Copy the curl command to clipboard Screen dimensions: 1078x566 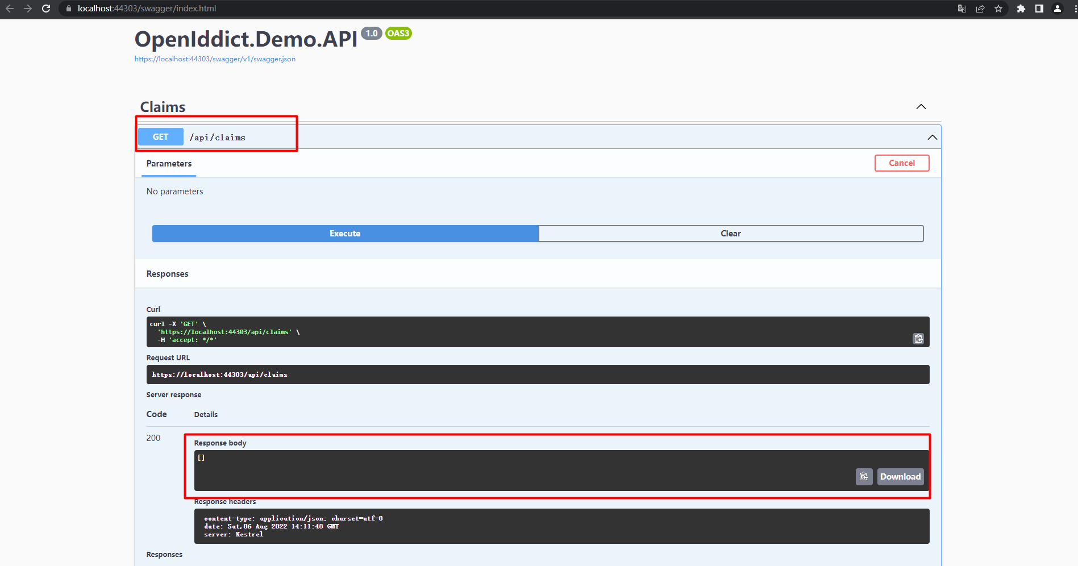[918, 339]
